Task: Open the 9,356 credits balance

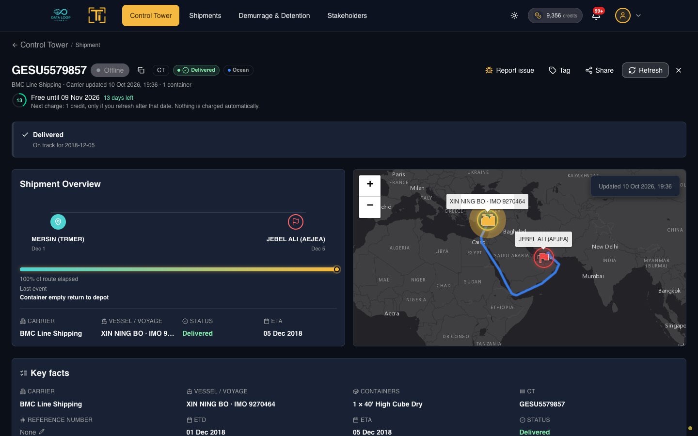Action: pyautogui.click(x=555, y=16)
